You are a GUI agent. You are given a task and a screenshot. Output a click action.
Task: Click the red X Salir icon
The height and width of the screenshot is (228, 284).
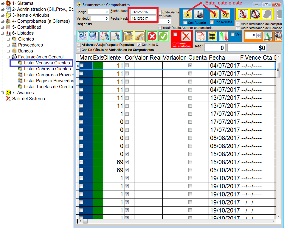point(8,99)
